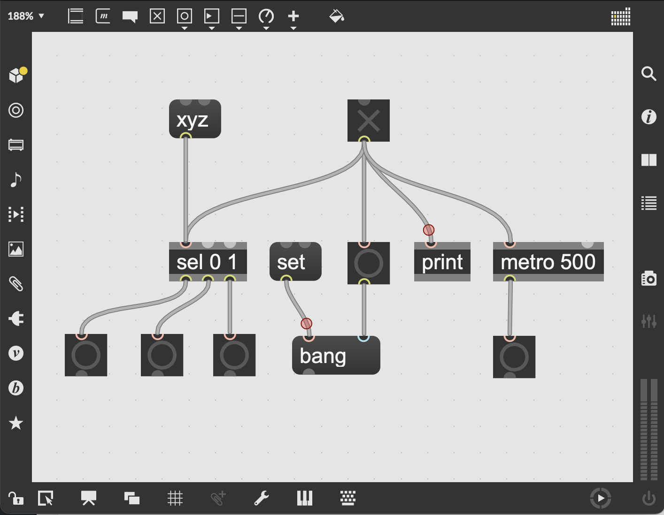
Task: Select the metro 500 object
Action: click(548, 262)
